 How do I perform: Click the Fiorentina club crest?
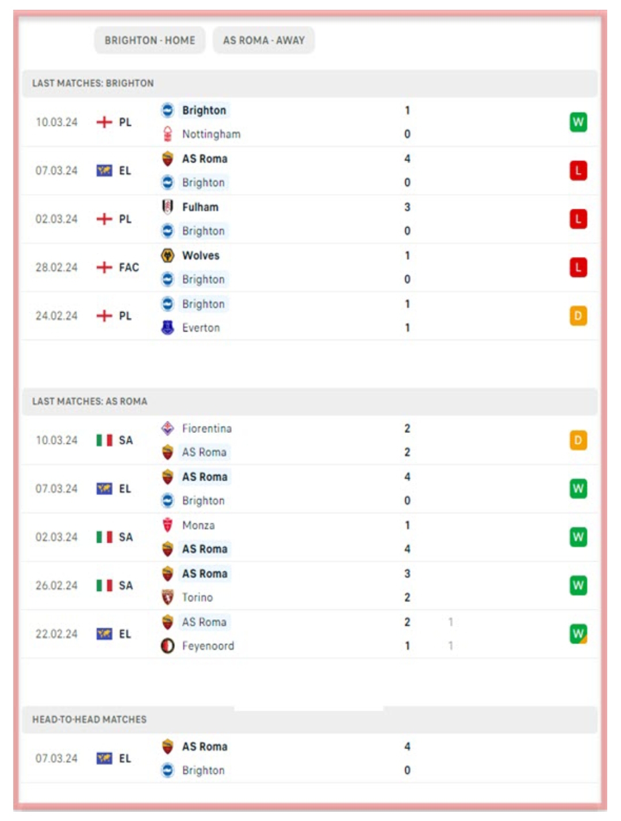tap(167, 428)
